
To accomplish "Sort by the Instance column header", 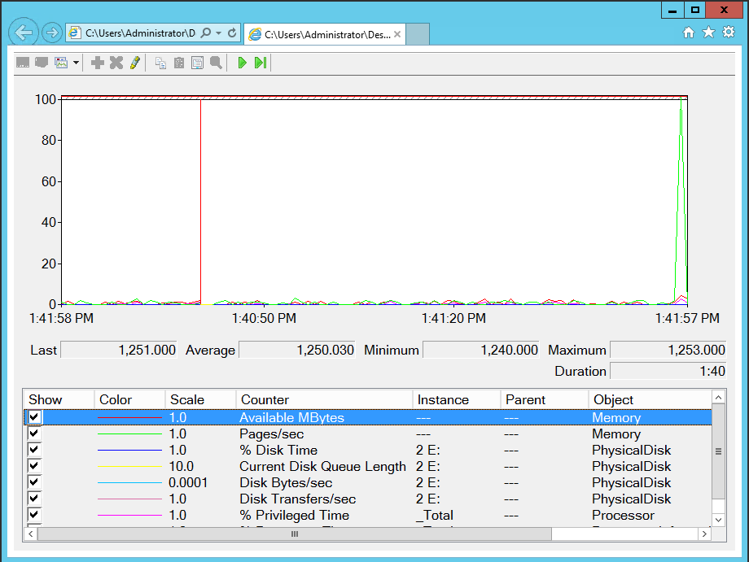I will tap(456, 399).
